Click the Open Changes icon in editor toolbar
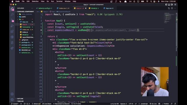The image size is (187, 105). click(169, 8)
